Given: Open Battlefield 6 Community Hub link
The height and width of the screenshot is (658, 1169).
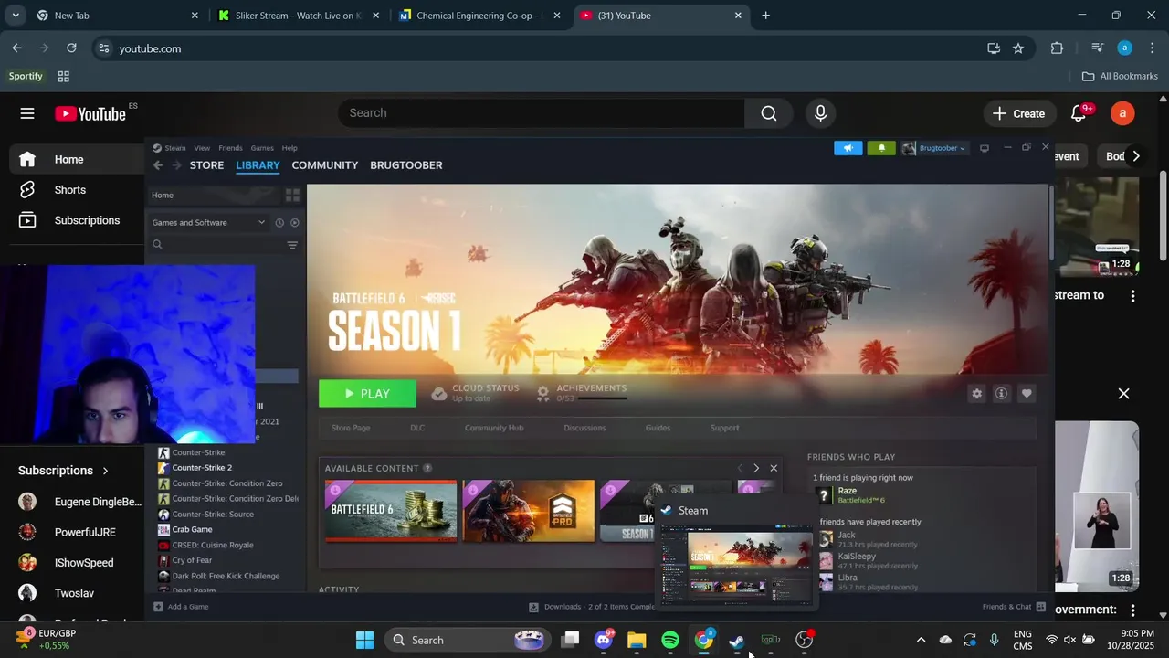Looking at the screenshot, I should coord(494,428).
